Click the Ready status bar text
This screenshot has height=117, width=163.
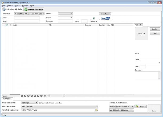[x=4, y=115]
